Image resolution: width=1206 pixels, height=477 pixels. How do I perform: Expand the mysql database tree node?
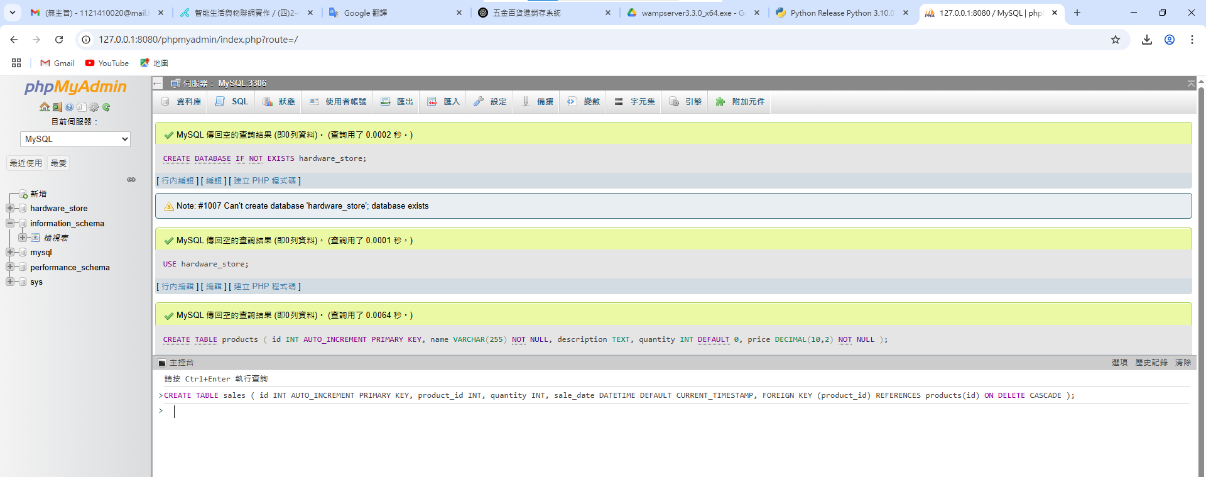tap(10, 252)
